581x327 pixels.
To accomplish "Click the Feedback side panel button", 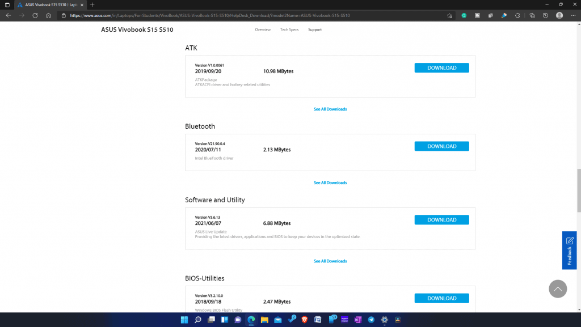I will pyautogui.click(x=569, y=250).
